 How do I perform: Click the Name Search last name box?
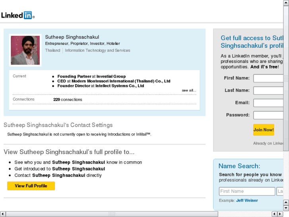[x=280, y=192]
